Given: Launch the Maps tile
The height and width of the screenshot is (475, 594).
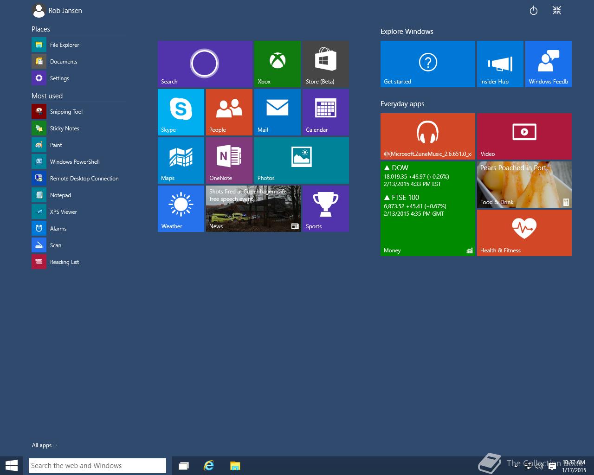Looking at the screenshot, I should (x=181, y=160).
